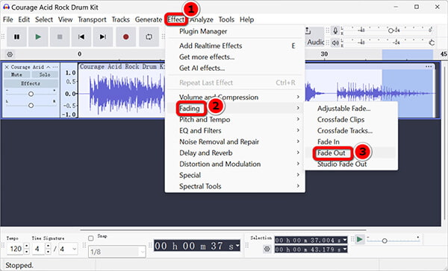This screenshot has width=448, height=271.
Task: Skip to the end of the project
Action: pyautogui.click(x=103, y=36)
